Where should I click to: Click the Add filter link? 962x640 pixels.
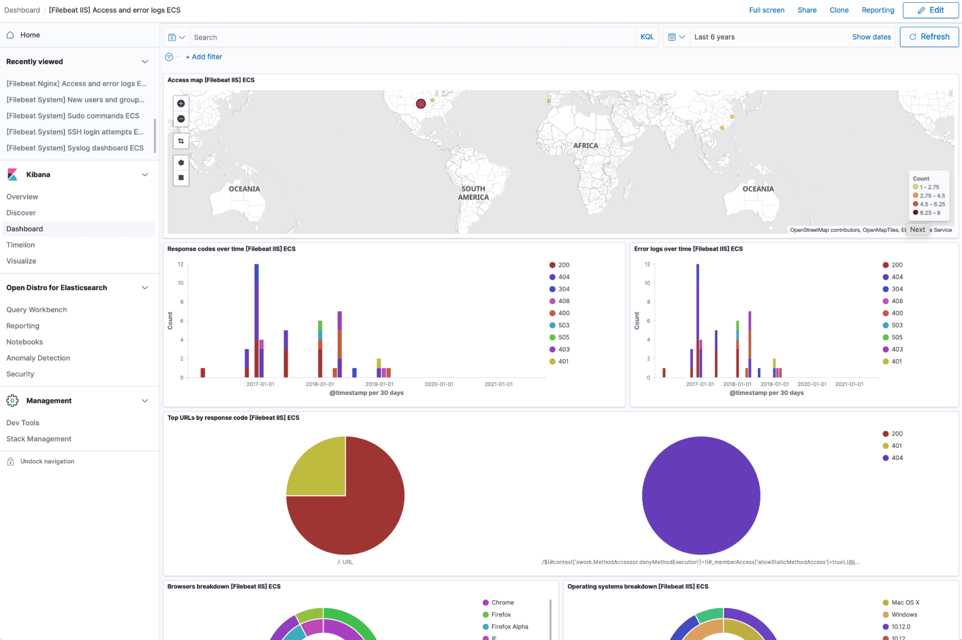coord(204,57)
